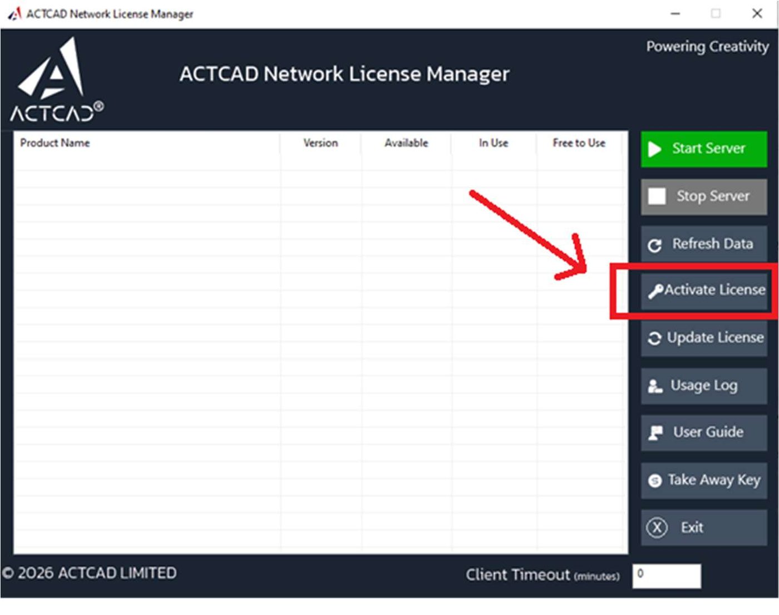Click the Usage Log person icon
Viewport: 779px width, 615px height.
coord(655,386)
